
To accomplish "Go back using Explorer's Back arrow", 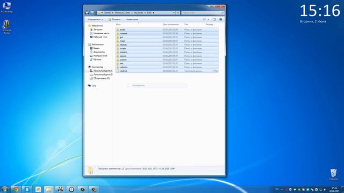I will [x=87, y=13].
